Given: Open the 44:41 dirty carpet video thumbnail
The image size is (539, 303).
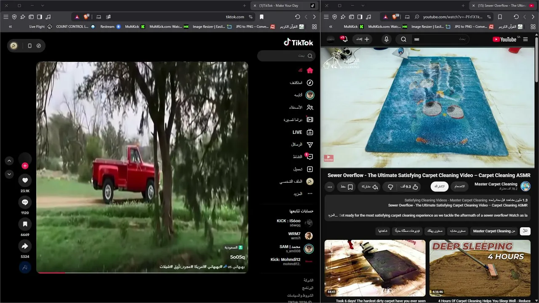Looking at the screenshot, I should pos(375,268).
